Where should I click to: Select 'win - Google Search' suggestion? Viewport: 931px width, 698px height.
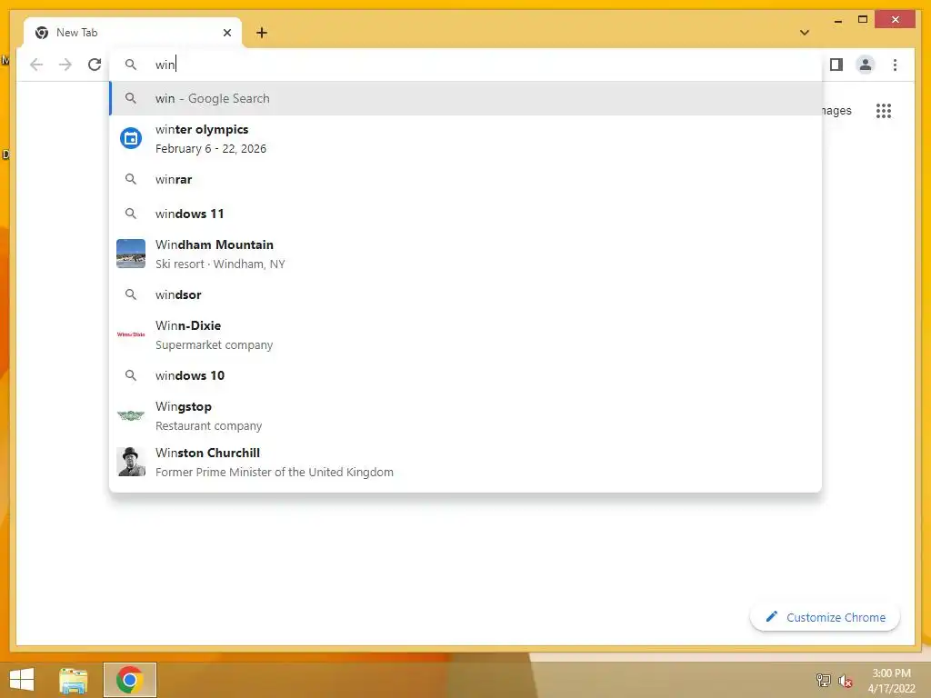tap(465, 98)
